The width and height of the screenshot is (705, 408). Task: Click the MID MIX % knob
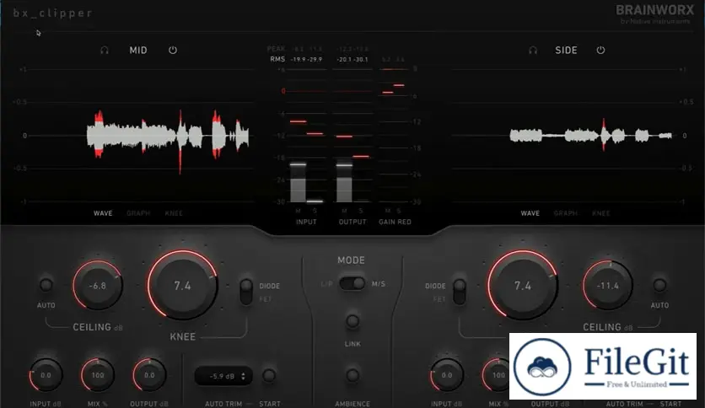tap(98, 375)
